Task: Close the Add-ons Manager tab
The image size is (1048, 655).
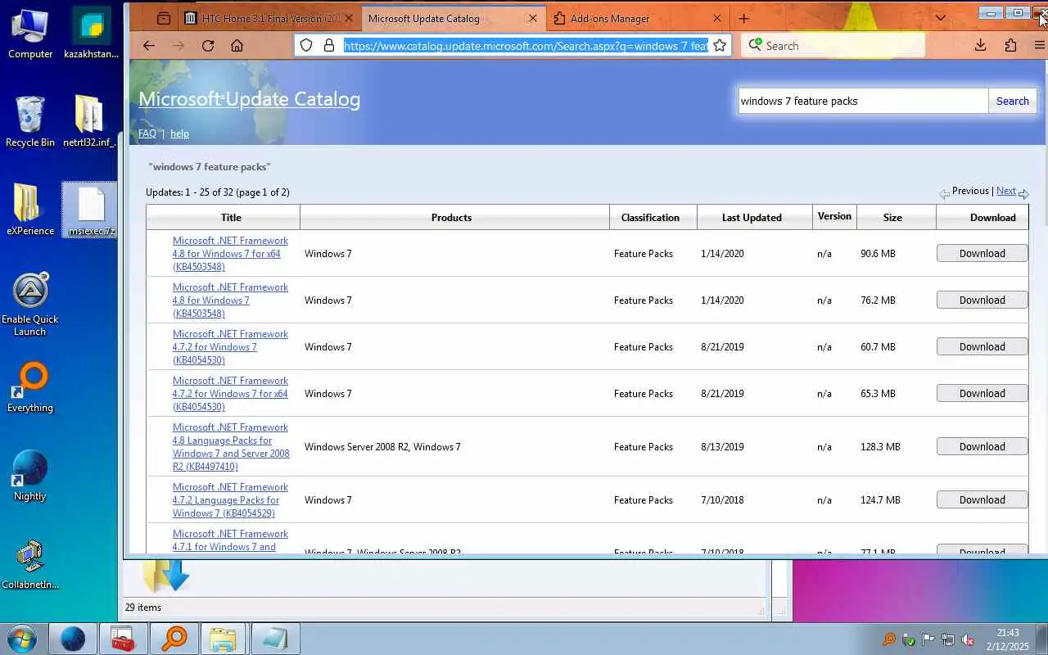Action: [718, 18]
